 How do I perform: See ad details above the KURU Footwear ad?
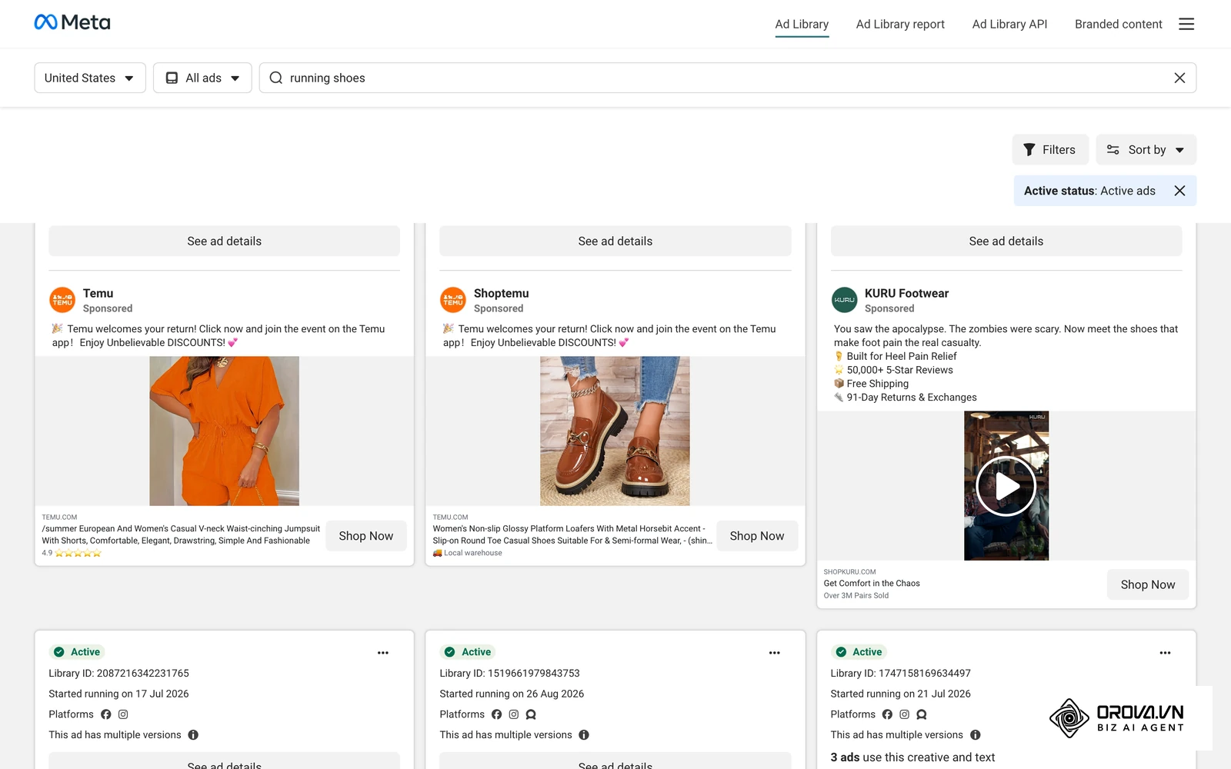coord(1006,241)
